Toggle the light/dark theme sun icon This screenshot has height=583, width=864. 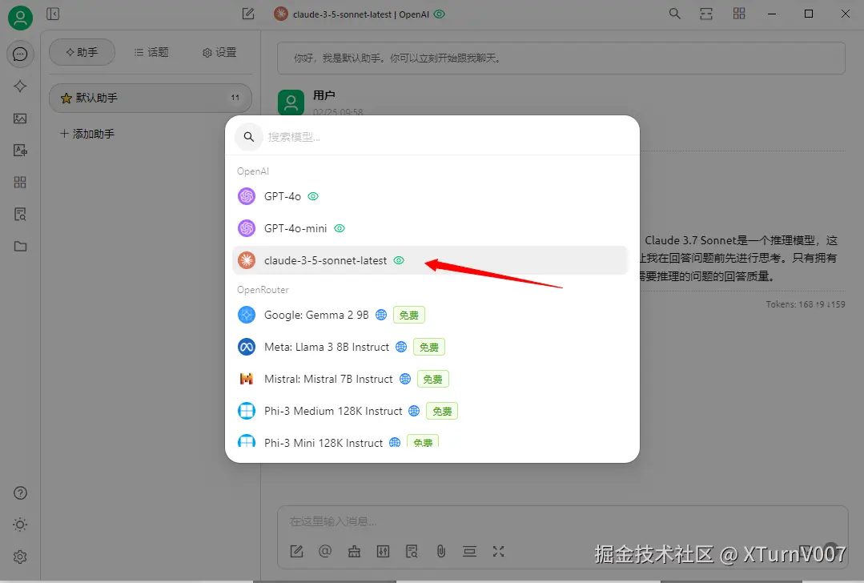tap(20, 525)
